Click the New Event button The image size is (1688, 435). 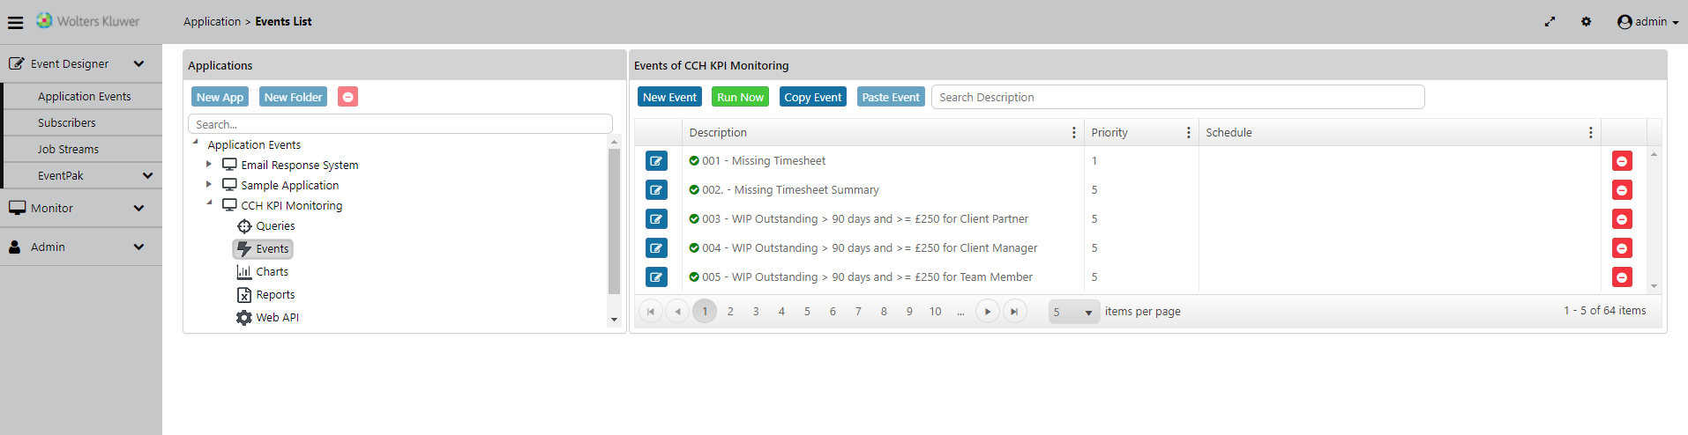[x=669, y=97]
